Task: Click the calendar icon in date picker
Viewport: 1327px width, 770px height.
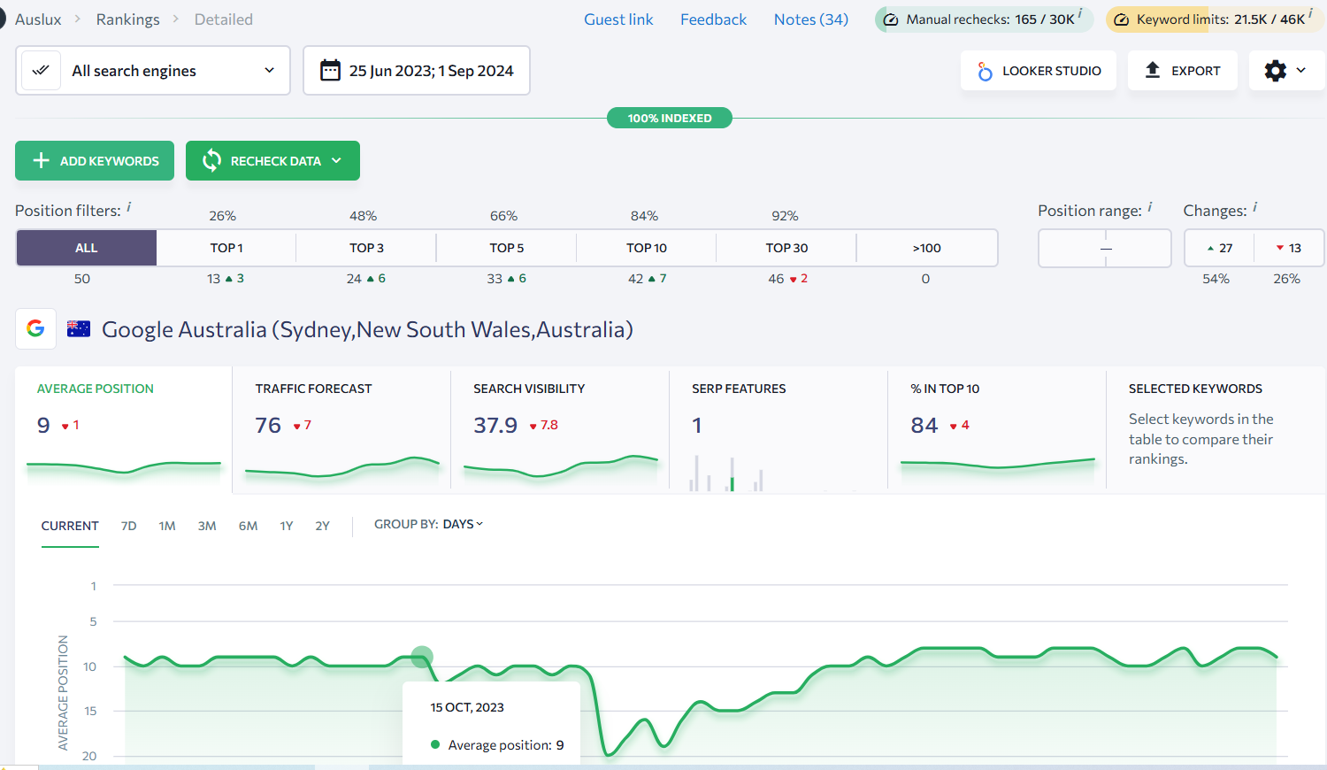Action: [330, 70]
